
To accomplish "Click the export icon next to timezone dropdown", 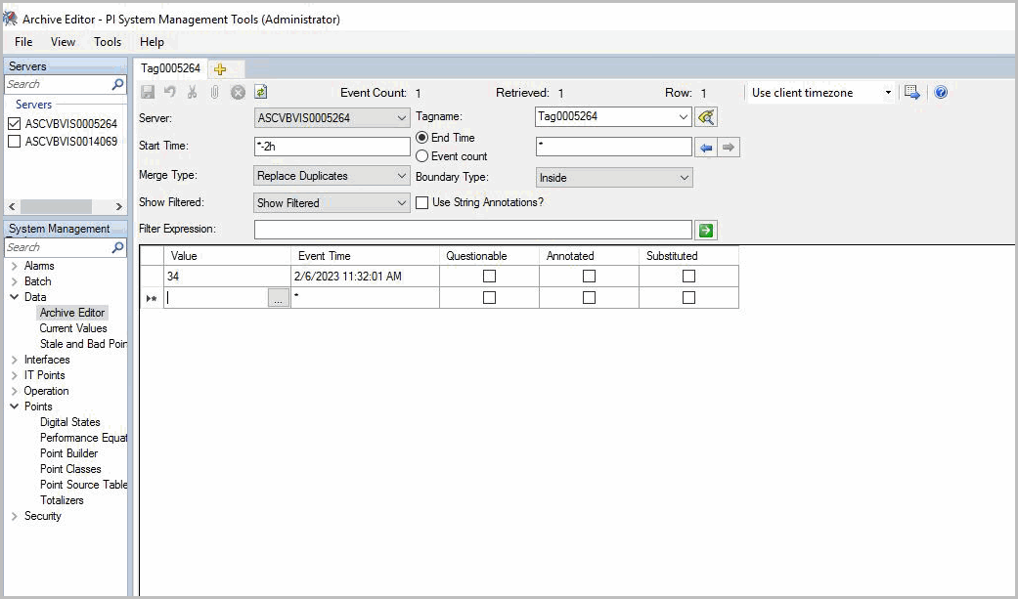I will tap(912, 93).
